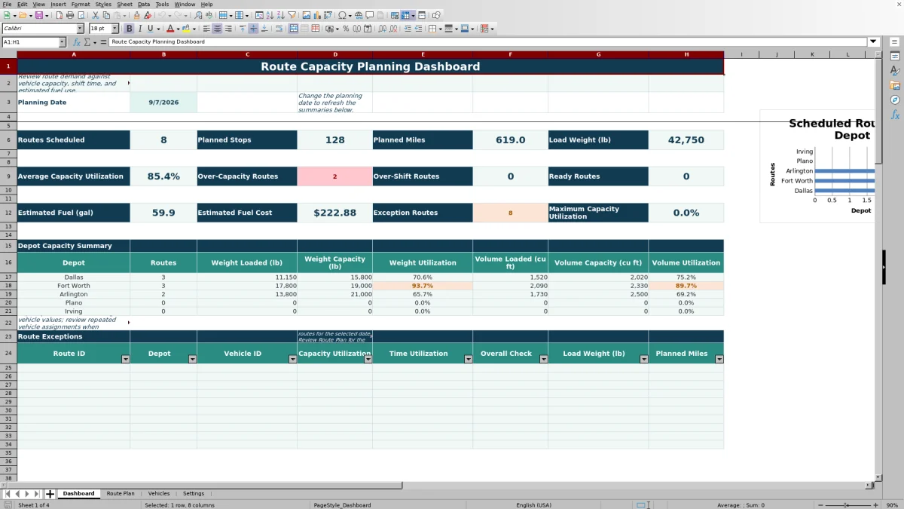
Task: Open the Font Size dropdown
Action: tap(115, 29)
